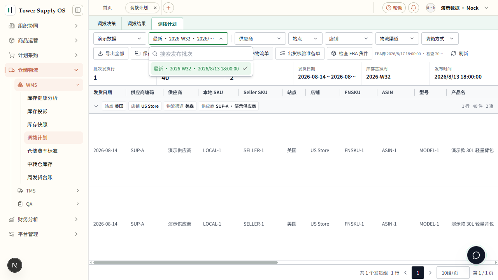Click the round N avatar button
This screenshot has height=280, width=498.
click(x=15, y=265)
